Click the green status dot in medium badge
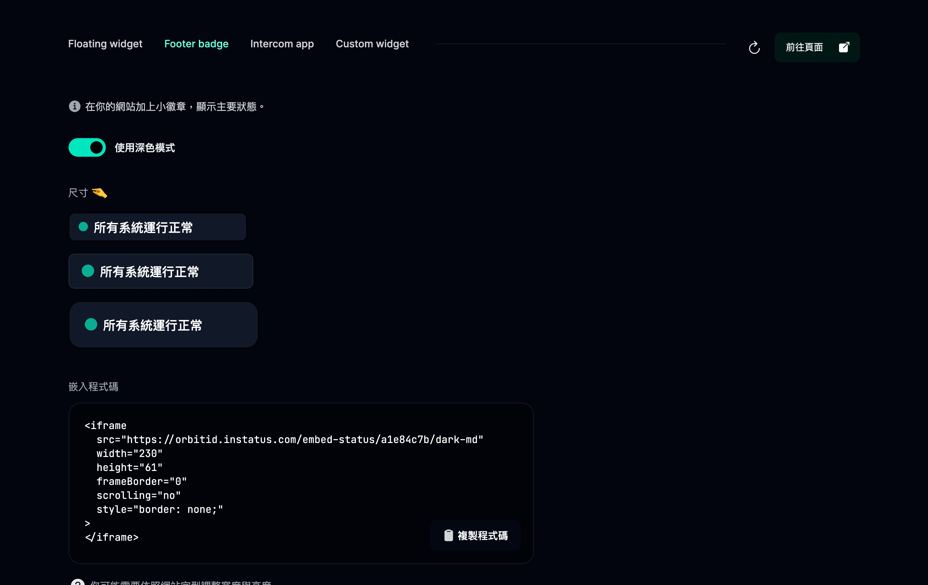 coord(88,271)
